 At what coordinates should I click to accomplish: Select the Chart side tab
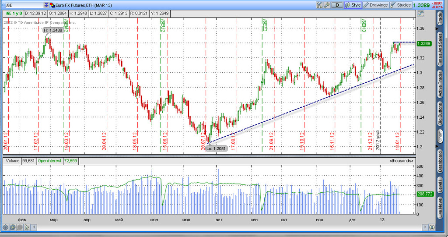click(x=440, y=136)
